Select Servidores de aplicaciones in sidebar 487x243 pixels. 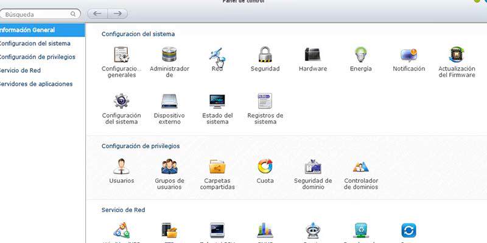(x=42, y=84)
